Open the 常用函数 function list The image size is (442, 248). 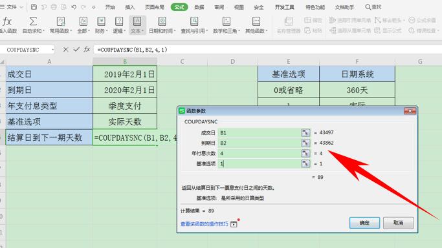61,25
